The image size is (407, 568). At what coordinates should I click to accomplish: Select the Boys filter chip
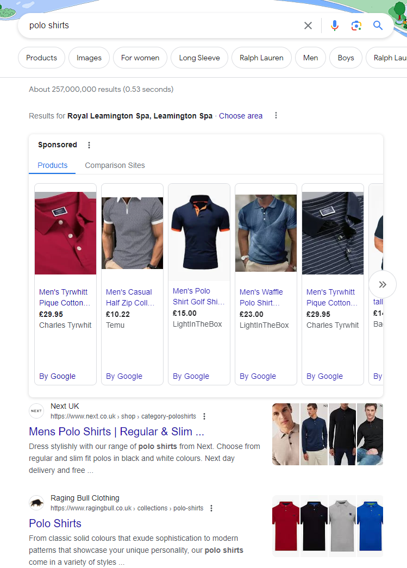pos(346,58)
